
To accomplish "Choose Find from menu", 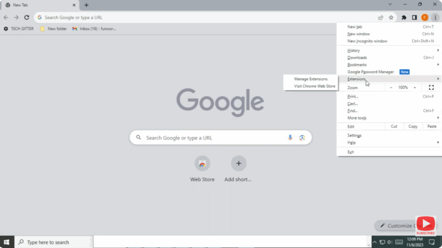I will [x=389, y=111].
